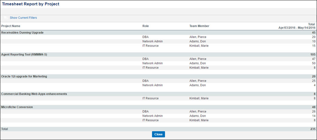The height and width of the screenshot is (140, 317).
Task: Select the Commercial Banking Web Apps enhancements row
Action: click(x=158, y=94)
